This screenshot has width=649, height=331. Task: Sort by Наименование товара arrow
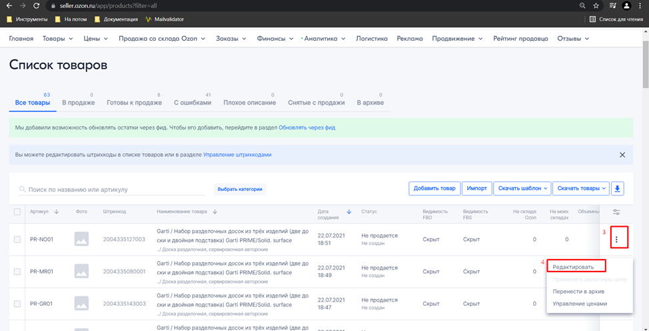[x=215, y=212]
